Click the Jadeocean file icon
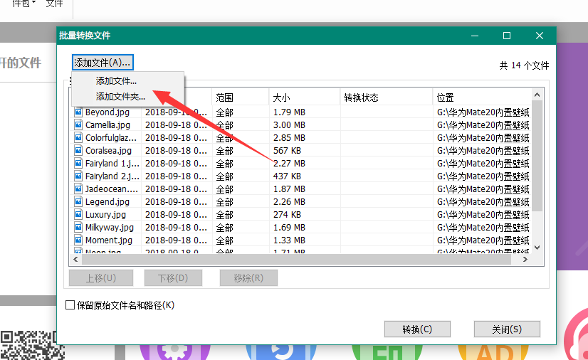588x360 pixels. (78, 189)
